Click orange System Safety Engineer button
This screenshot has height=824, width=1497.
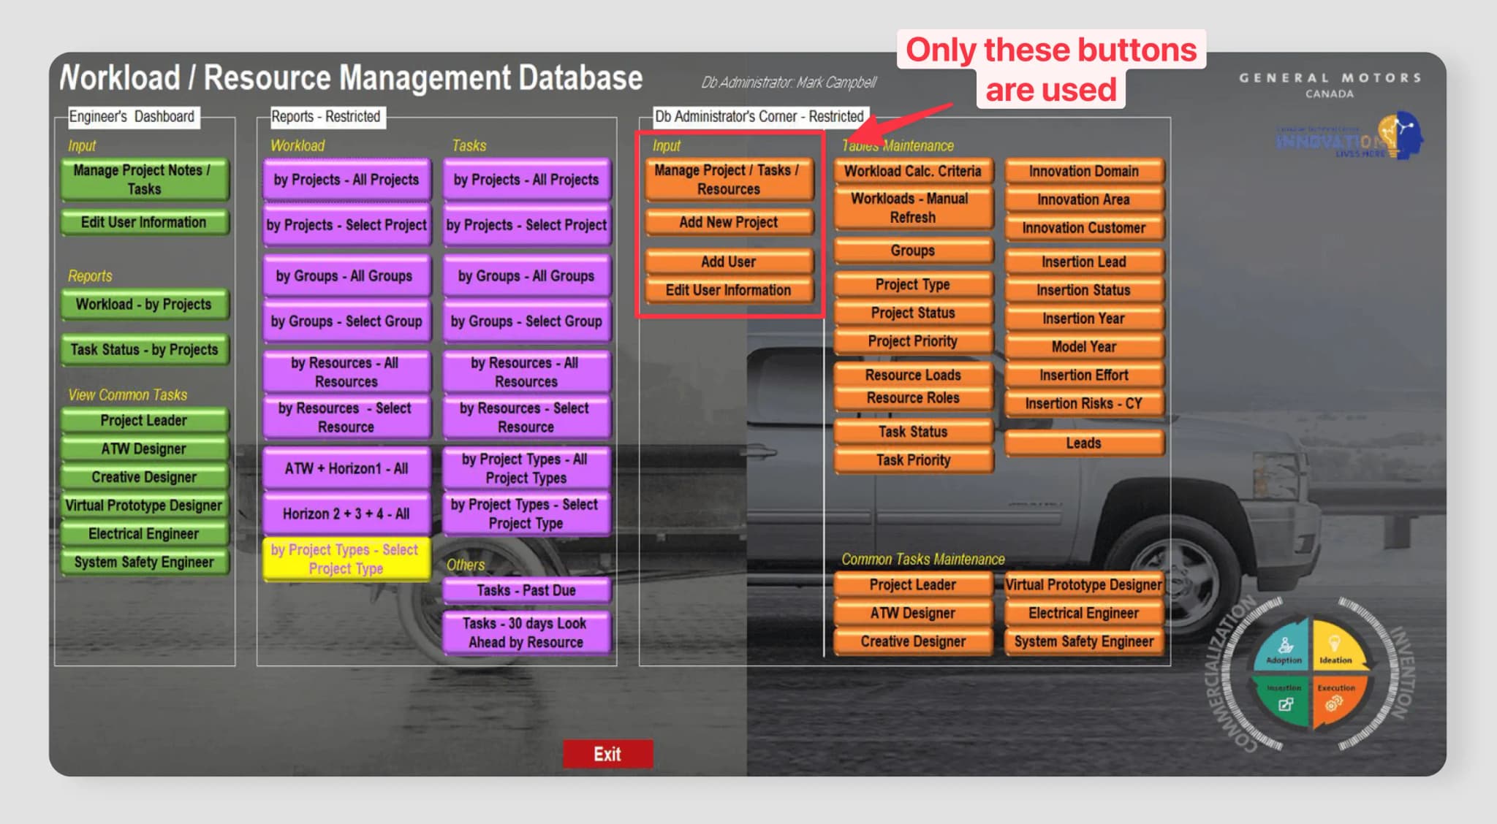click(x=1084, y=641)
